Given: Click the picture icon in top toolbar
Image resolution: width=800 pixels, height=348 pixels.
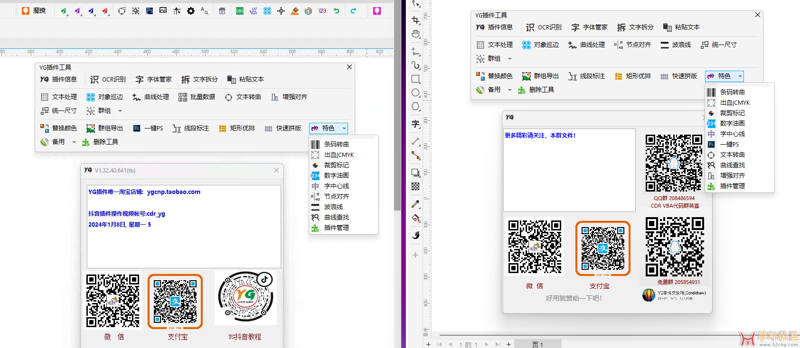Looking at the screenshot, I should [x=163, y=10].
